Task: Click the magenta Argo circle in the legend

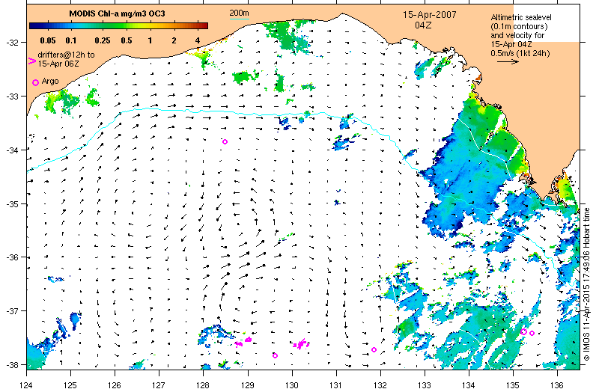Action: [35, 82]
